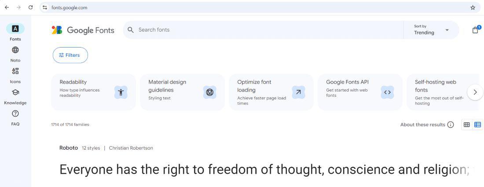Open the Knowledge section
Viewport: 484px width, 187px height.
(x=15, y=92)
